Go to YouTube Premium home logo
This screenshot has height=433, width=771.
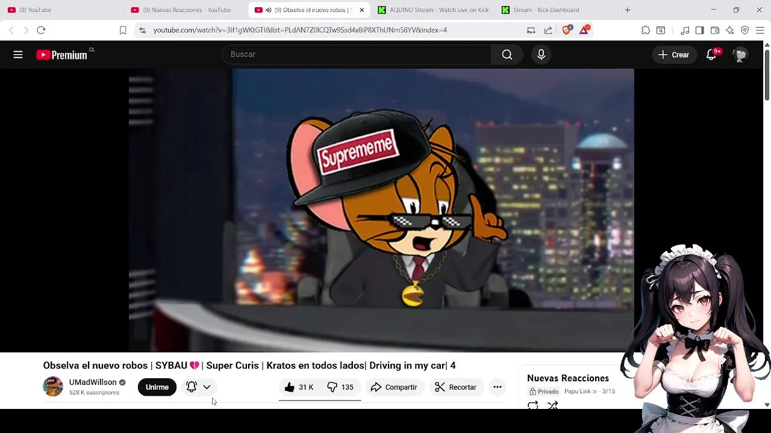coord(62,55)
